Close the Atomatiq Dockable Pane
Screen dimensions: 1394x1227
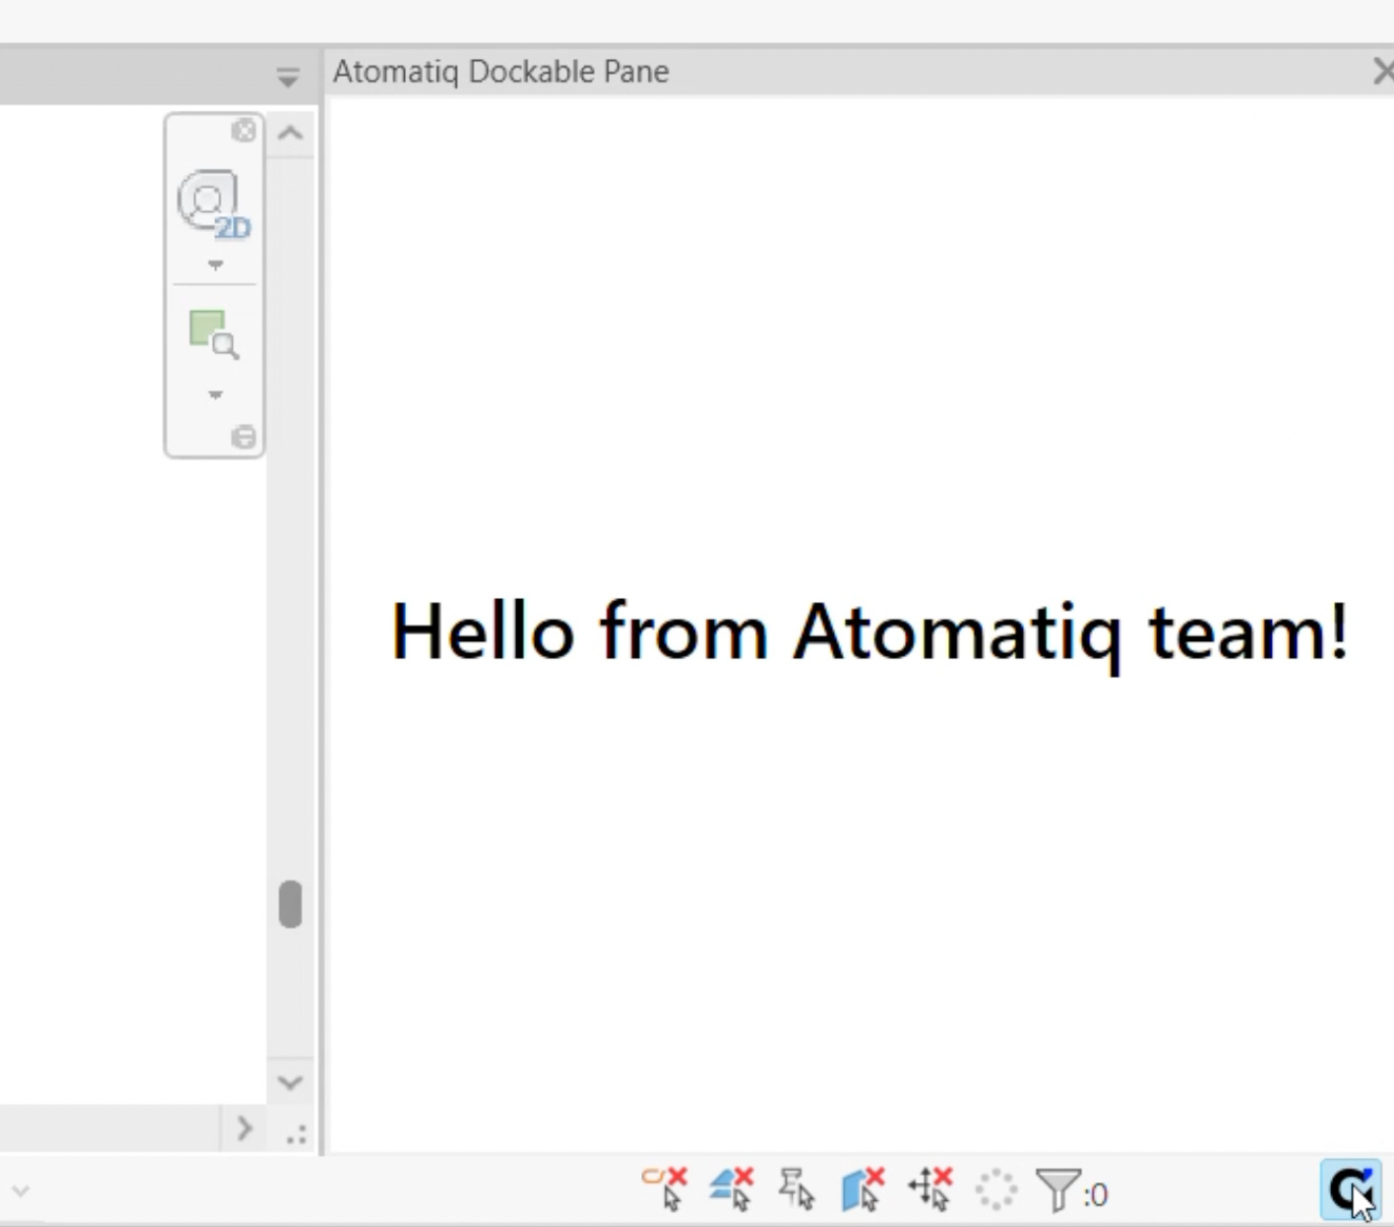(1384, 71)
